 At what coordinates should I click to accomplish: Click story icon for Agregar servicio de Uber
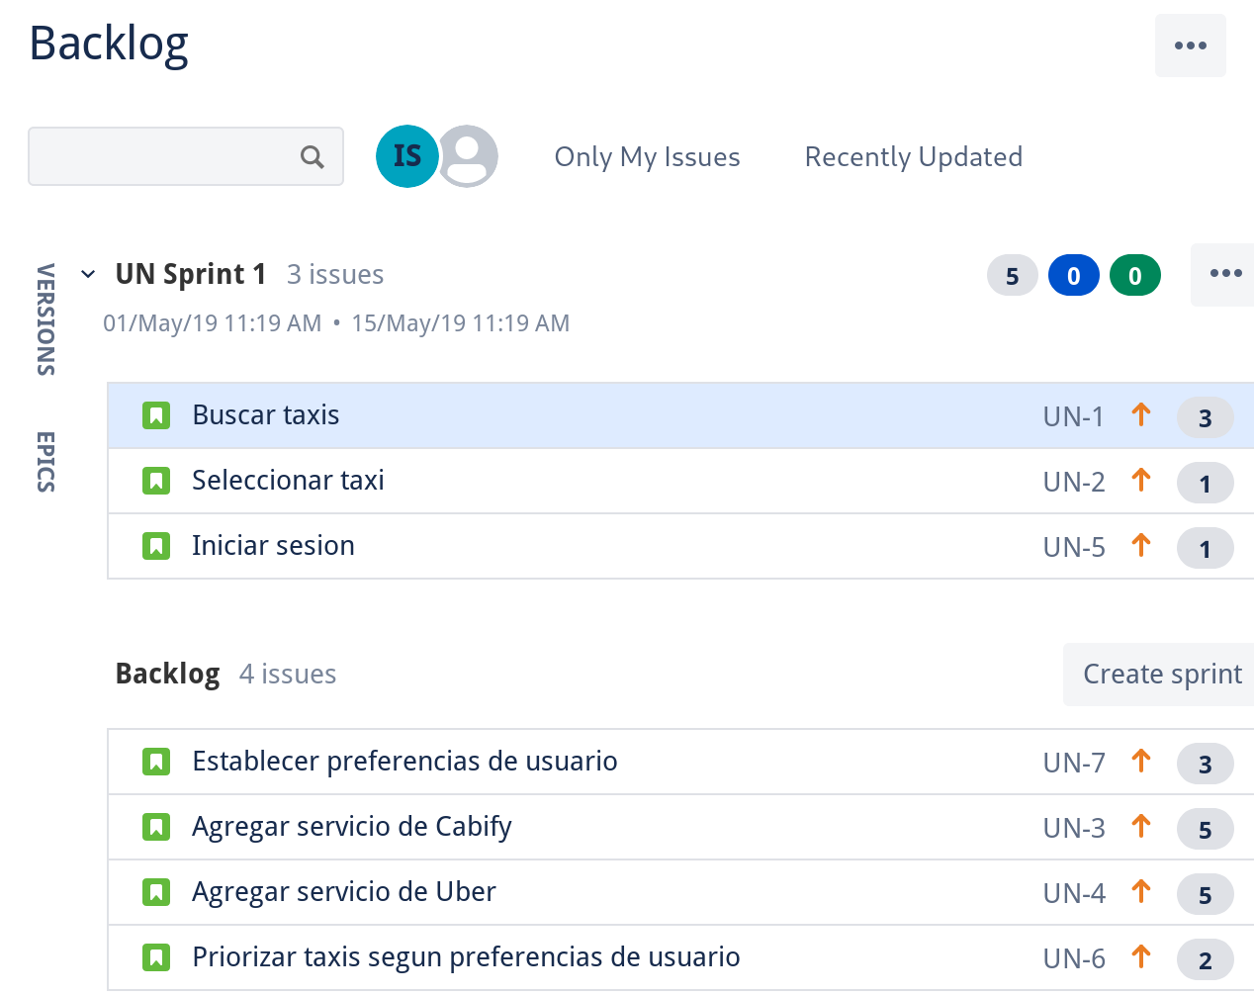(x=156, y=892)
